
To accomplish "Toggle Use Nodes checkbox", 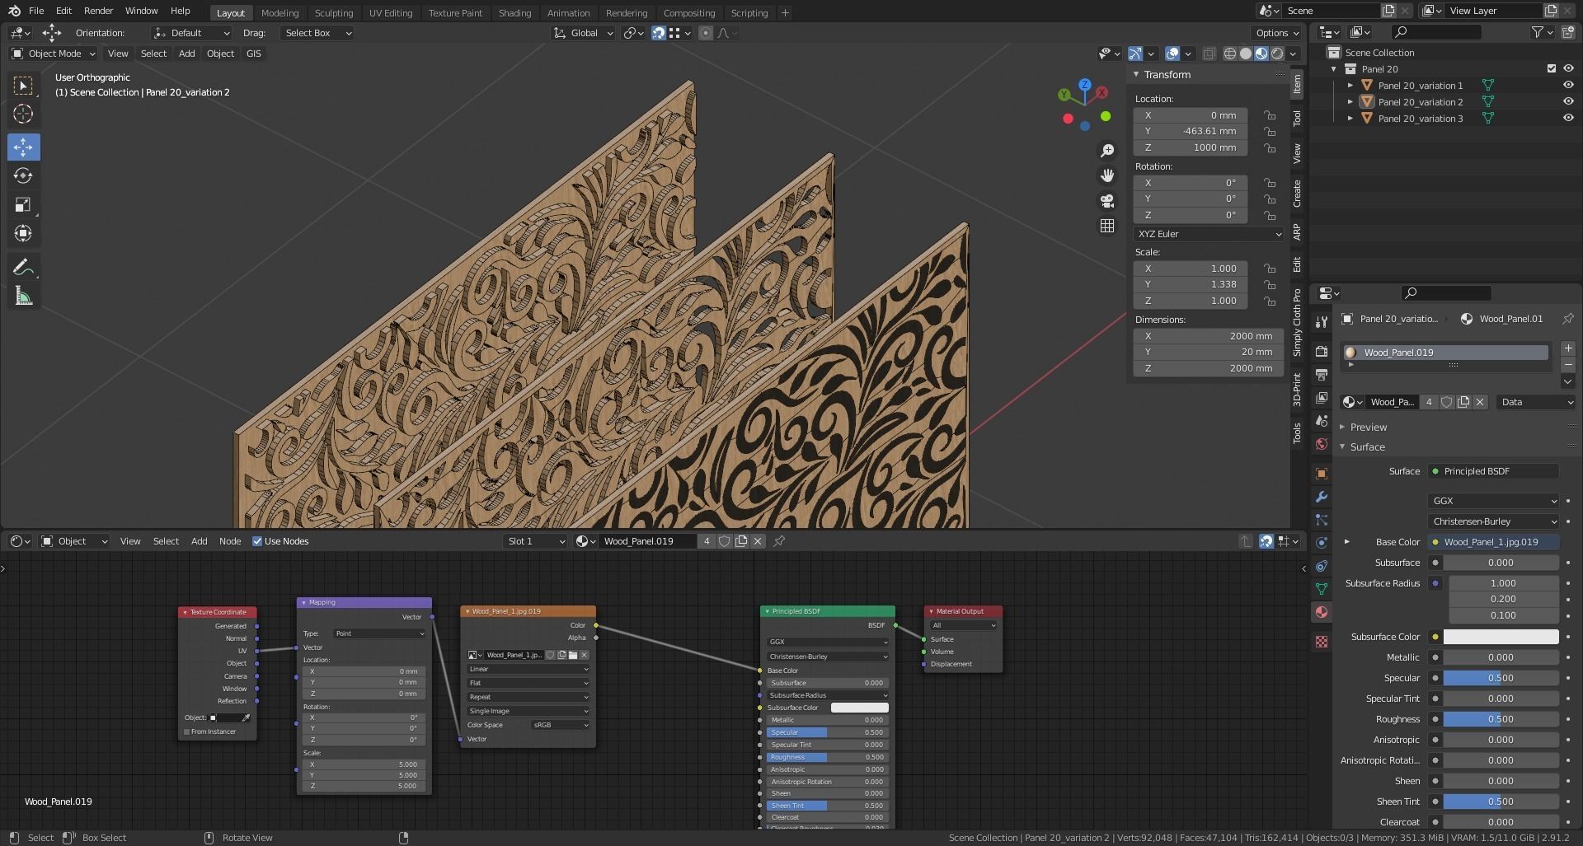I will [257, 541].
